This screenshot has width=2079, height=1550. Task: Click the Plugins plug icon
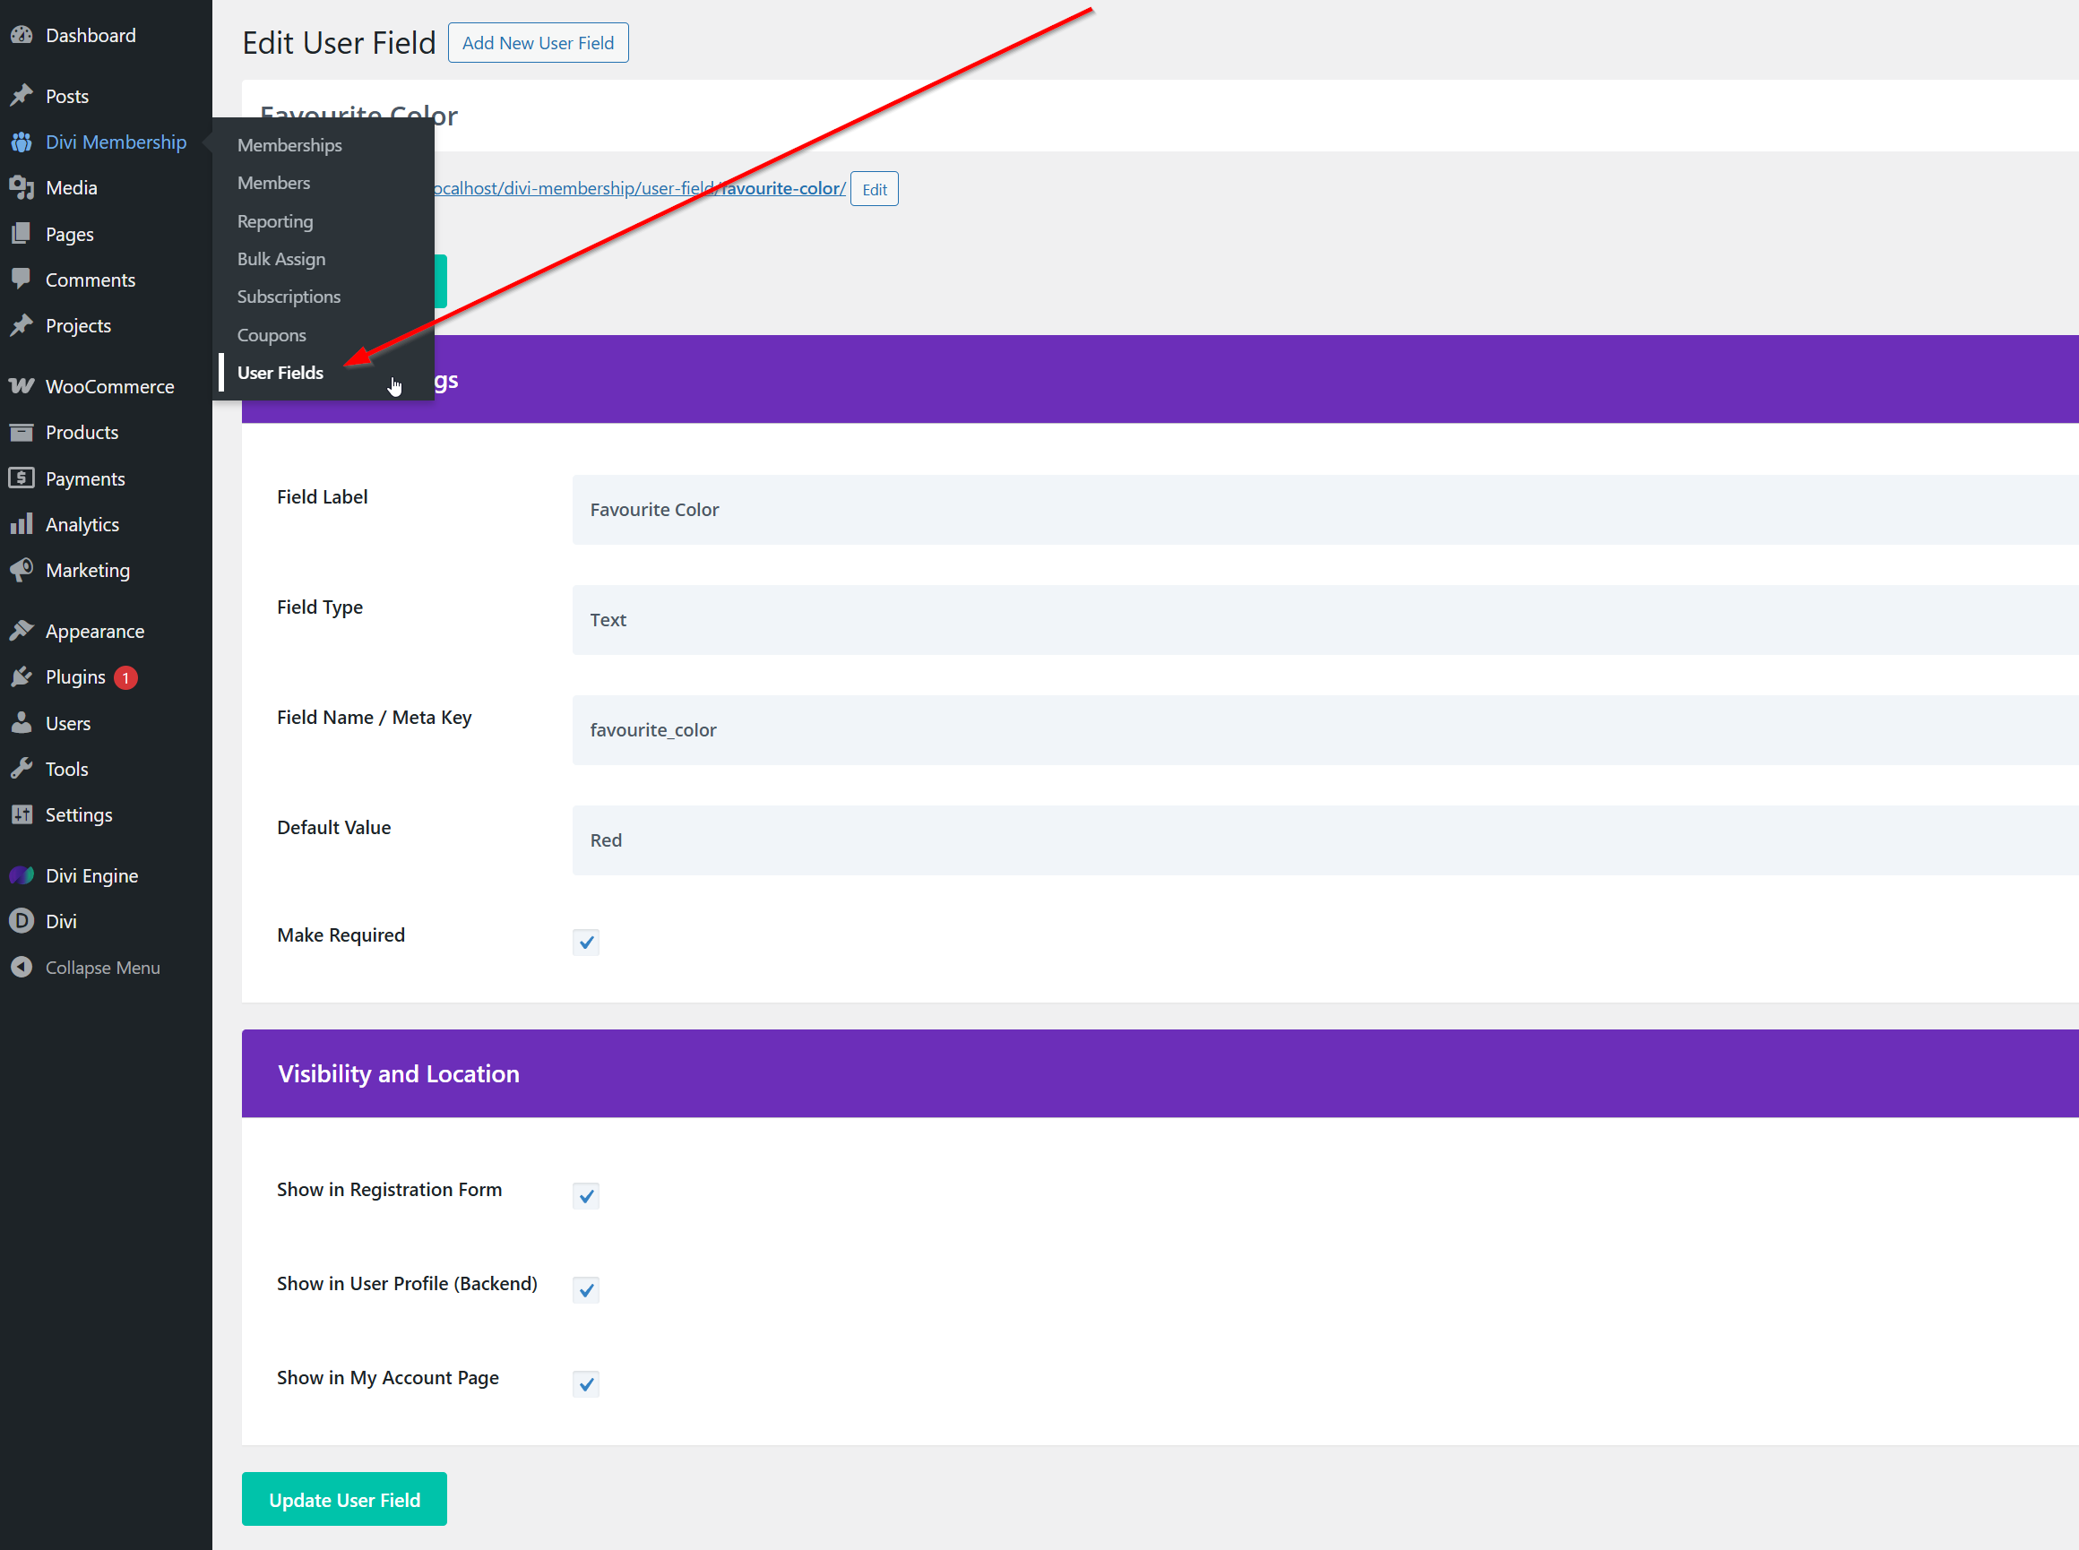pos(22,677)
